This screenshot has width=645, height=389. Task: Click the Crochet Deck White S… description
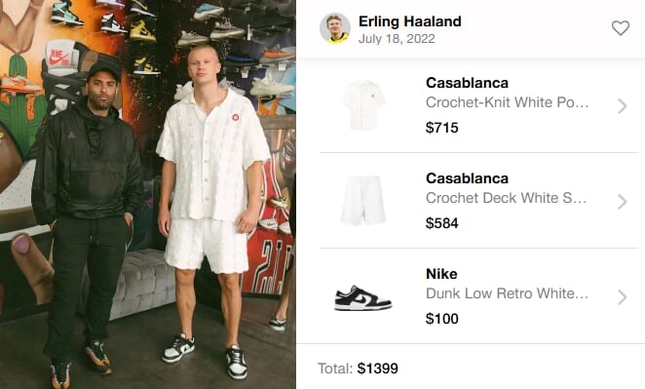coord(507,198)
